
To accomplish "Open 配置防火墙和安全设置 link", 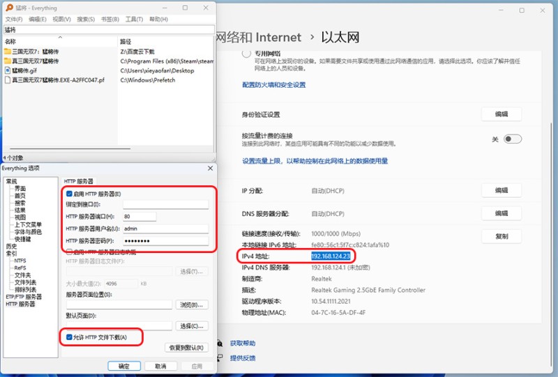I will click(x=273, y=85).
